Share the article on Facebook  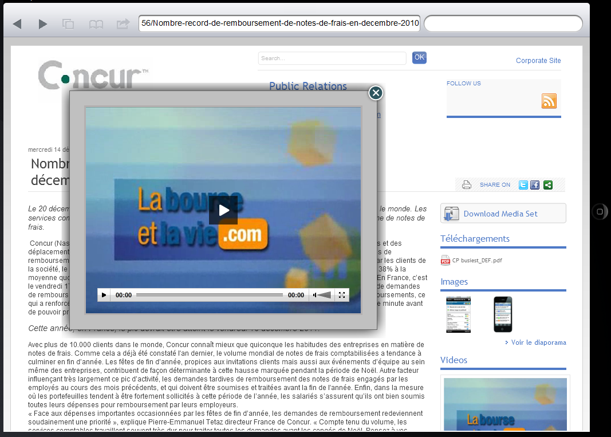click(535, 185)
